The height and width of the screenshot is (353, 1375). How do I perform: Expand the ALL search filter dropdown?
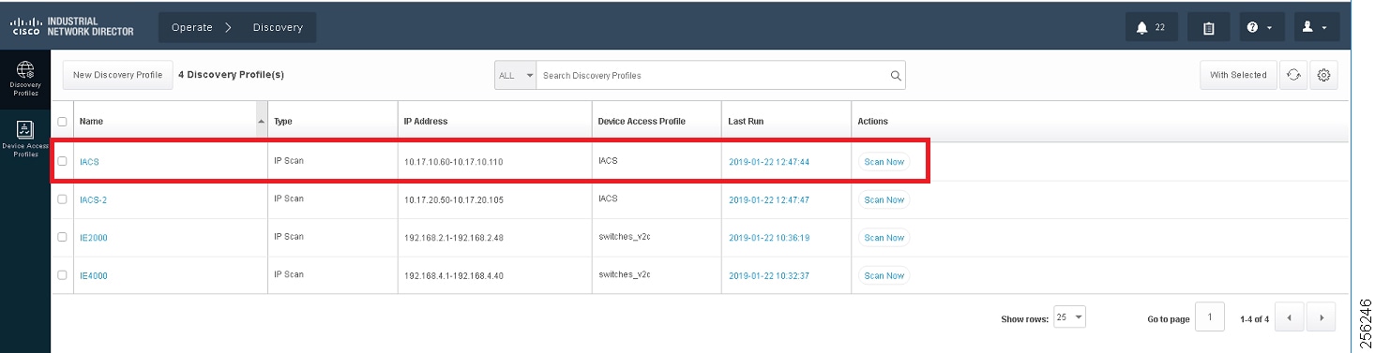(515, 75)
